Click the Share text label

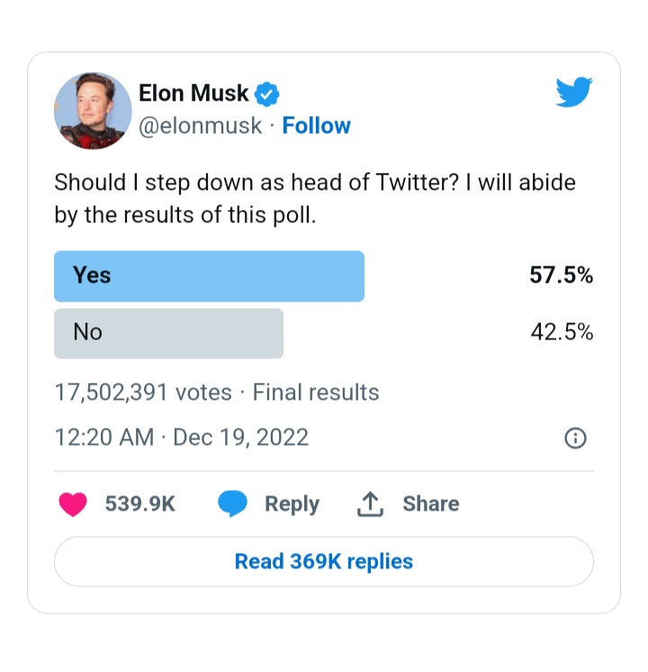tap(431, 504)
